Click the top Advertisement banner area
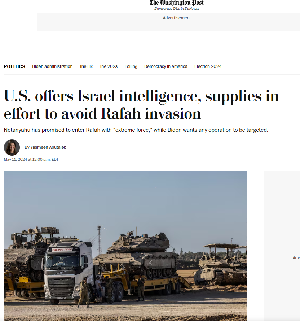The image size is (300, 321). point(168,22)
